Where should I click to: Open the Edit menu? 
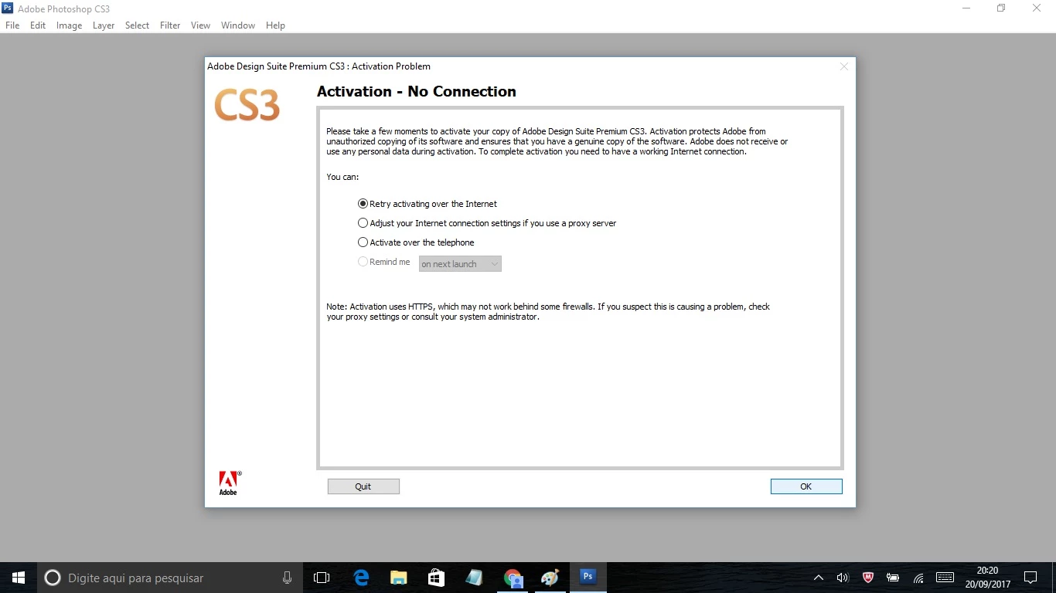tap(38, 25)
